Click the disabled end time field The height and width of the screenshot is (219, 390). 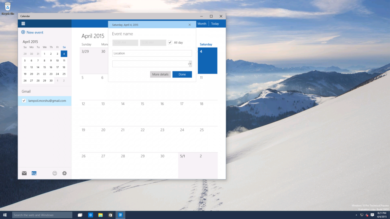(153, 43)
